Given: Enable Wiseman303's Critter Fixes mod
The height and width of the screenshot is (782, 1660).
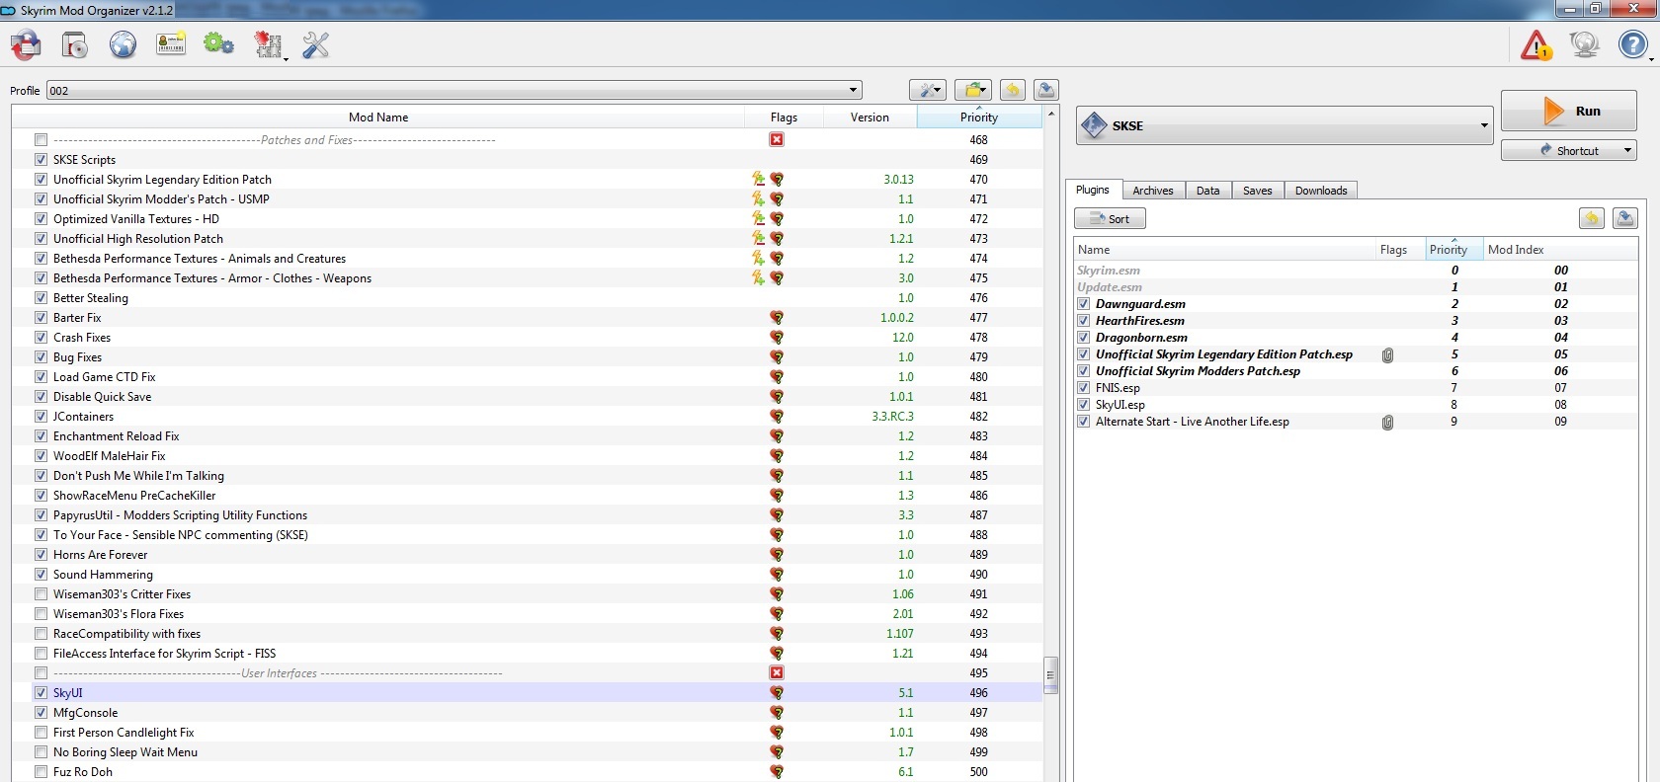Looking at the screenshot, I should pyautogui.click(x=41, y=593).
